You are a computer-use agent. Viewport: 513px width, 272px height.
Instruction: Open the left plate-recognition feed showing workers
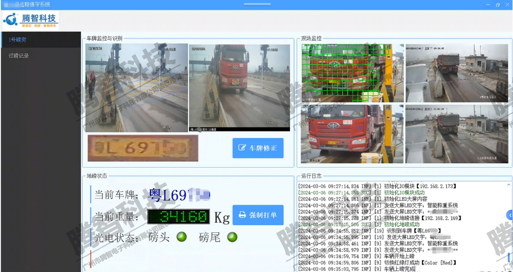click(137, 88)
